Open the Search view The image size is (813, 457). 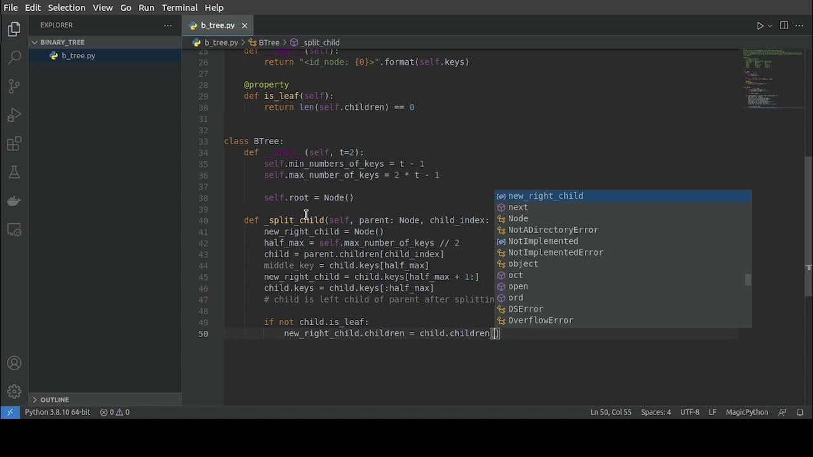pos(14,58)
